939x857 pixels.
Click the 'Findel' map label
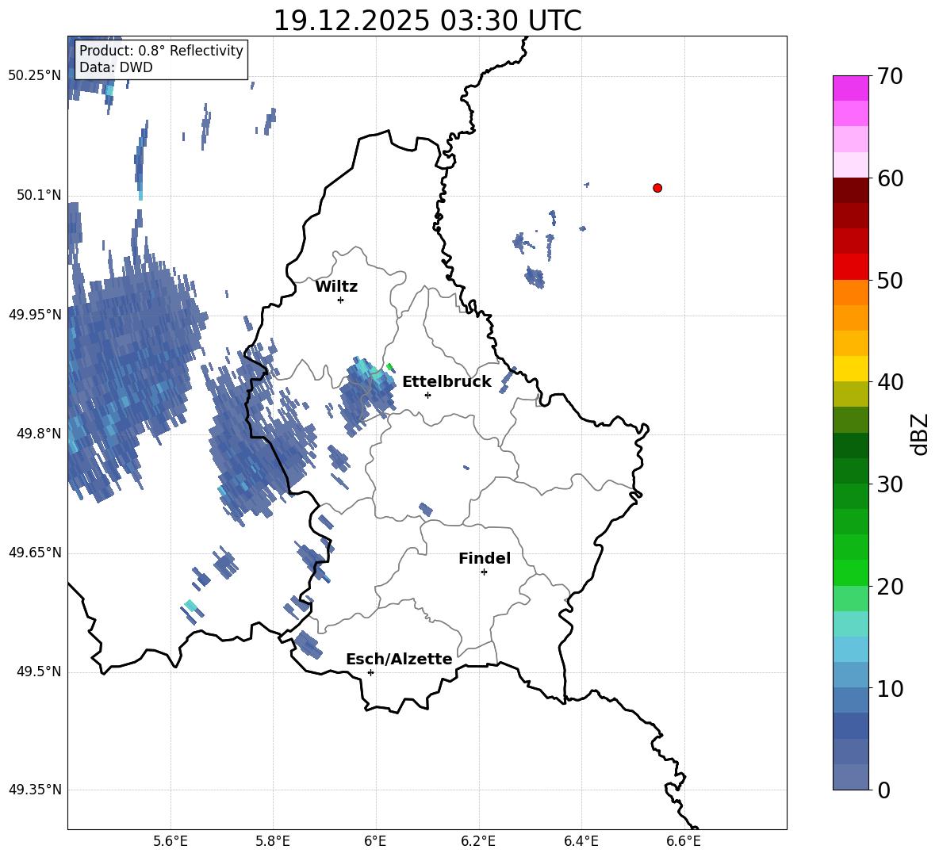[x=485, y=558]
